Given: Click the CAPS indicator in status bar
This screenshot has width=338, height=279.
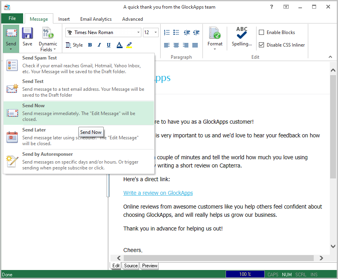Looking at the screenshot, I should (x=273, y=274).
